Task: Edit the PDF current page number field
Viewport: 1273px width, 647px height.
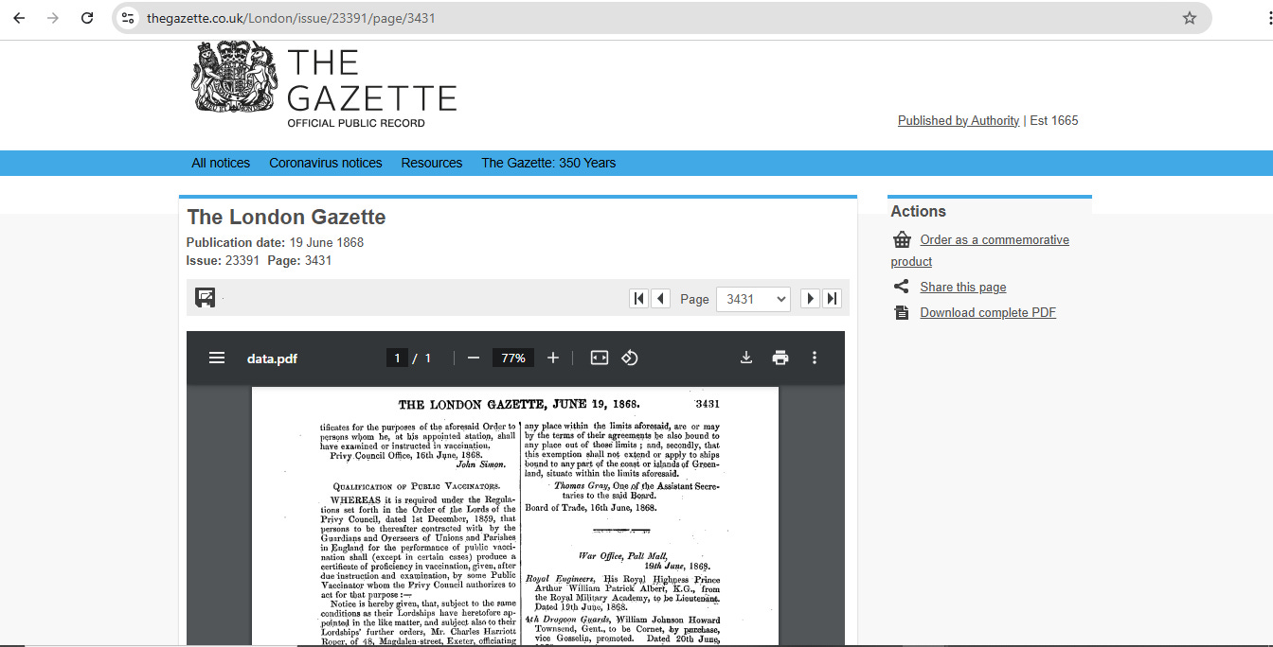Action: pyautogui.click(x=397, y=358)
